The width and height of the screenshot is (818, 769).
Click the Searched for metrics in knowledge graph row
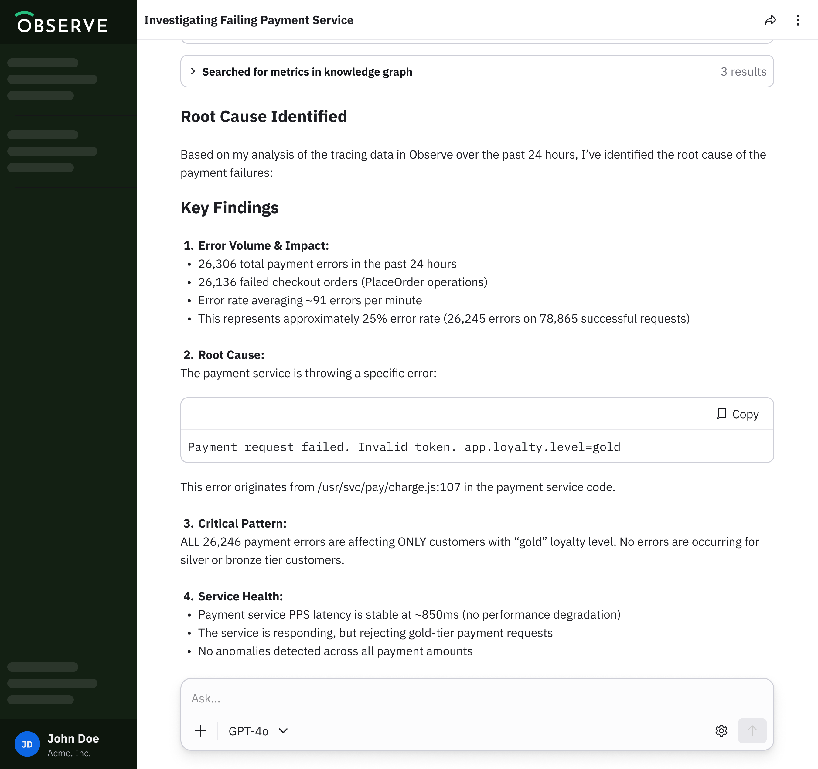click(x=307, y=72)
